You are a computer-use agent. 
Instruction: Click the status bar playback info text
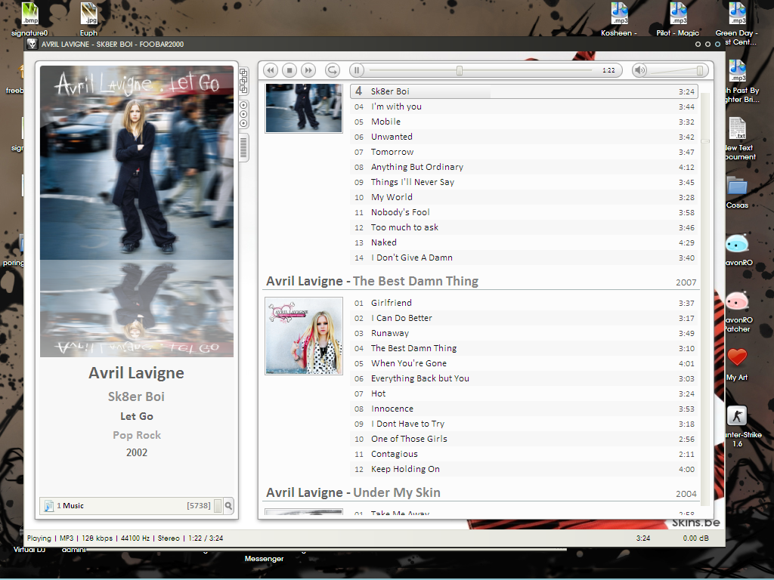pyautogui.click(x=125, y=538)
